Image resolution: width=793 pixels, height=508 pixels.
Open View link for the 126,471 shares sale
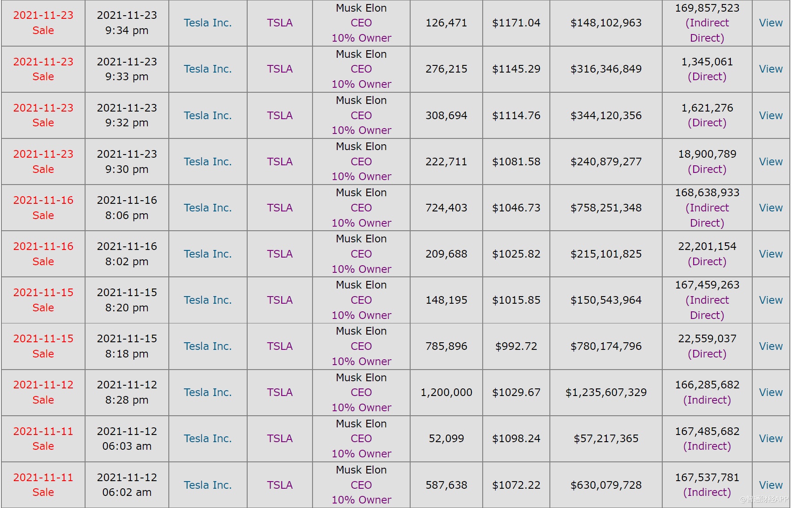click(x=771, y=23)
